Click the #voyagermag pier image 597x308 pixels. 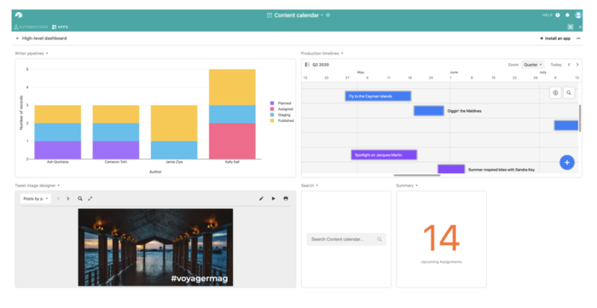(x=155, y=247)
